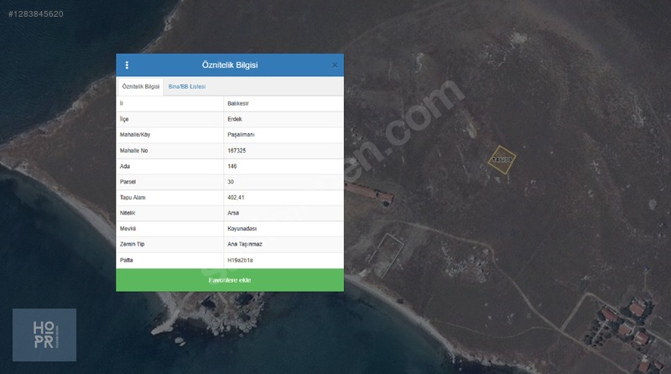This screenshot has height=374, width=671.
Task: Select the Tapu Alanı value 402,41
Action: (236, 197)
